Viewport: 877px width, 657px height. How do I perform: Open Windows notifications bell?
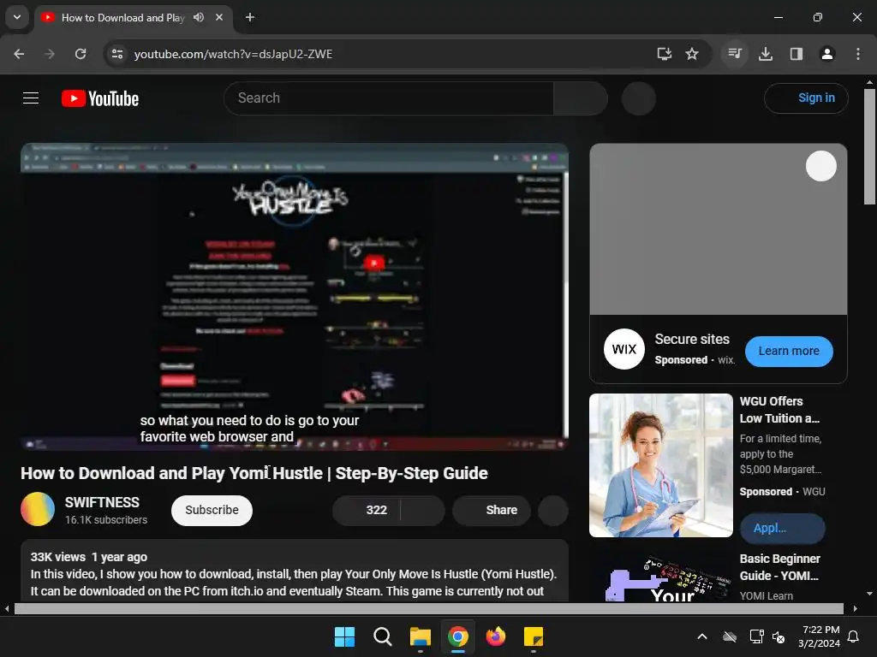(854, 636)
